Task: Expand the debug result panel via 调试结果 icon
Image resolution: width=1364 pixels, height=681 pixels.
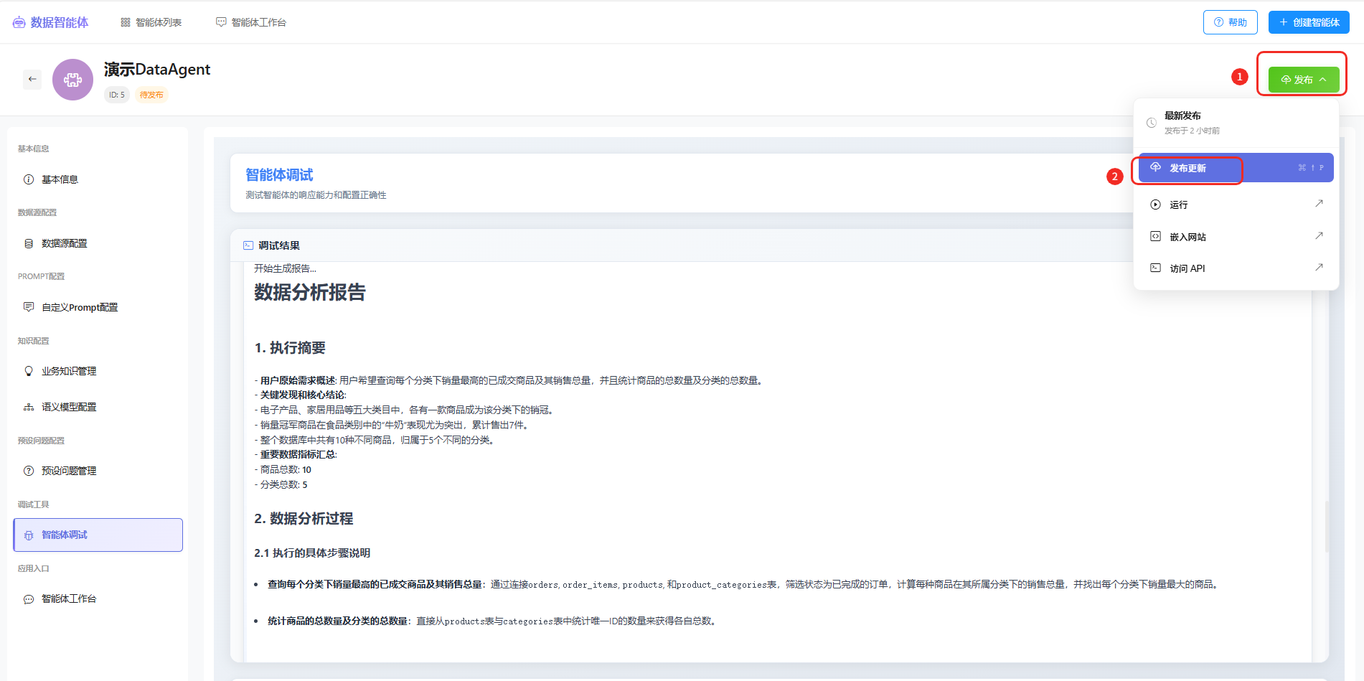Action: click(x=248, y=245)
